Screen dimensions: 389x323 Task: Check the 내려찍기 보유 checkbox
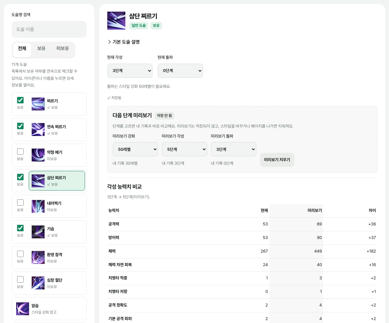pyautogui.click(x=20, y=203)
